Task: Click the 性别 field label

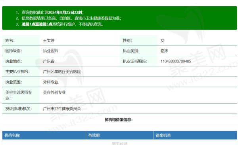Action: pos(127,40)
